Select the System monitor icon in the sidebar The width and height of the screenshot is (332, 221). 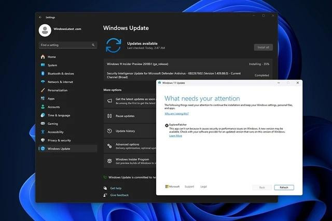click(x=43, y=65)
